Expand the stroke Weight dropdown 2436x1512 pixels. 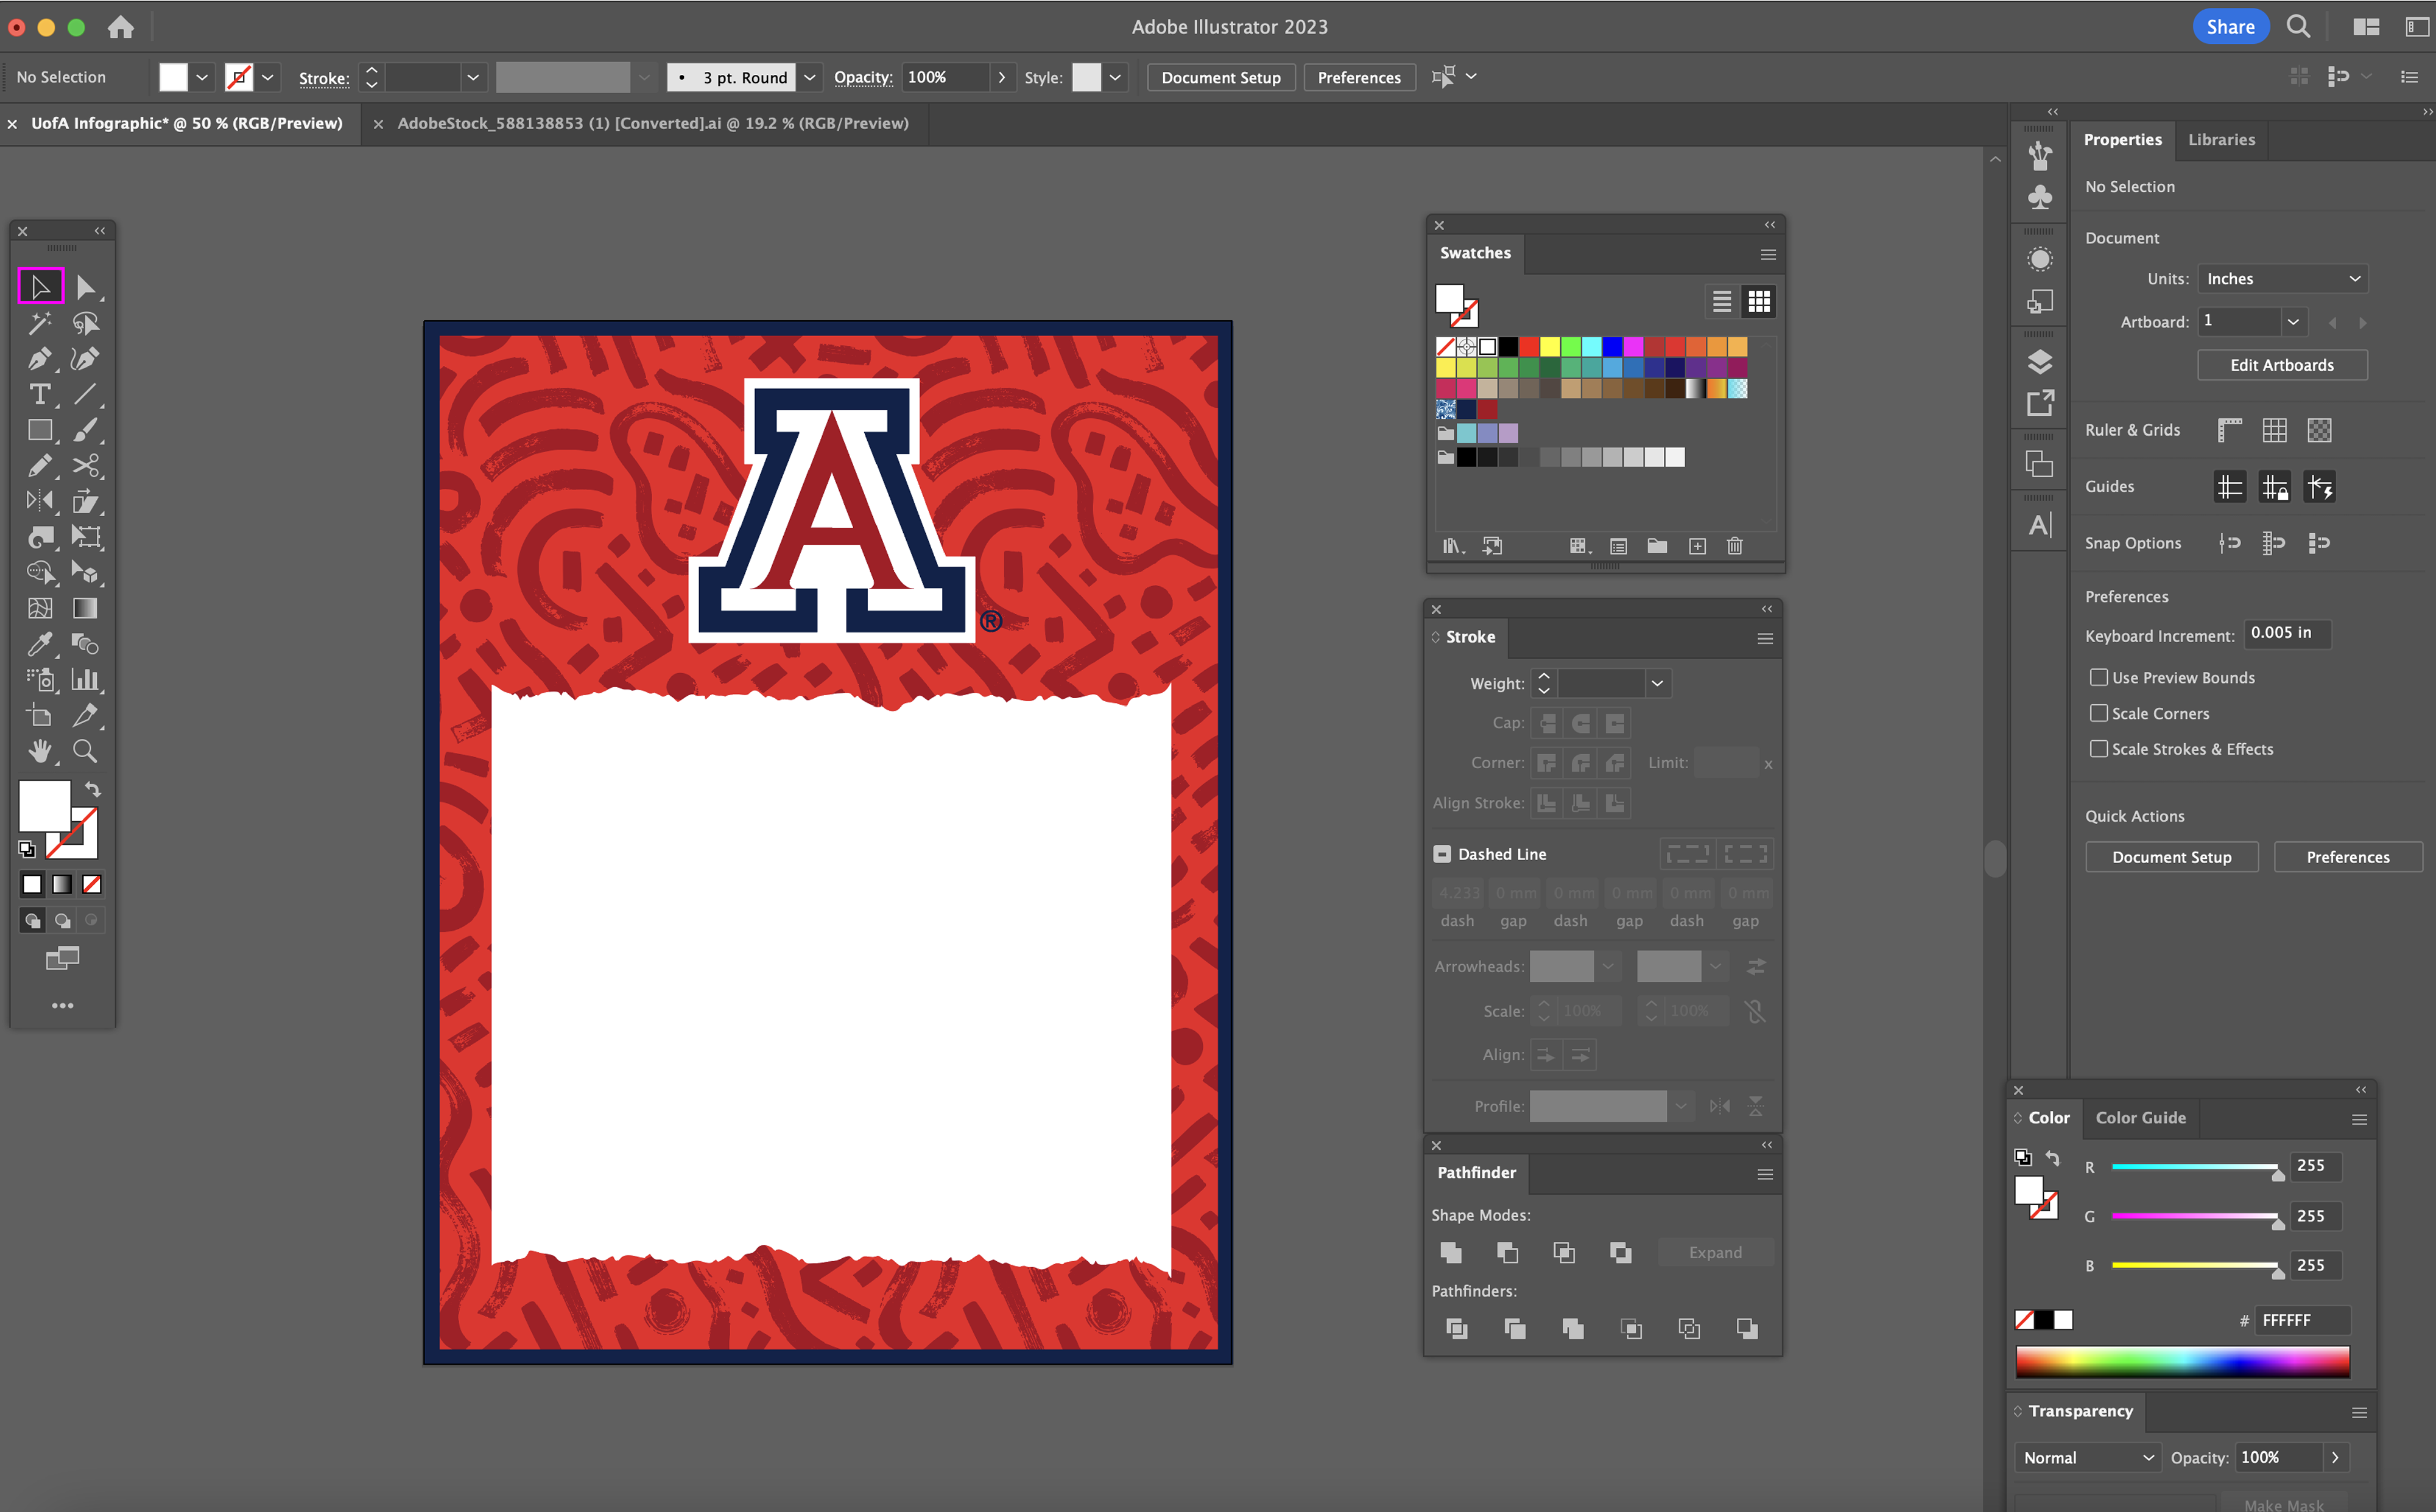1658,683
